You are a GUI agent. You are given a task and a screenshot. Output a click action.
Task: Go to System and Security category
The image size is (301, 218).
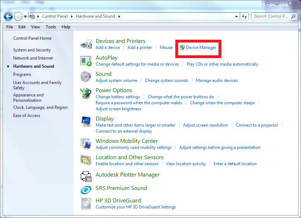pyautogui.click(x=32, y=50)
